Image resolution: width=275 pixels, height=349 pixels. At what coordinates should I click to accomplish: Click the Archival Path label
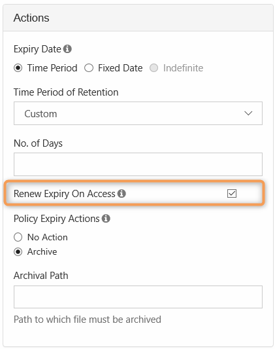click(x=41, y=276)
